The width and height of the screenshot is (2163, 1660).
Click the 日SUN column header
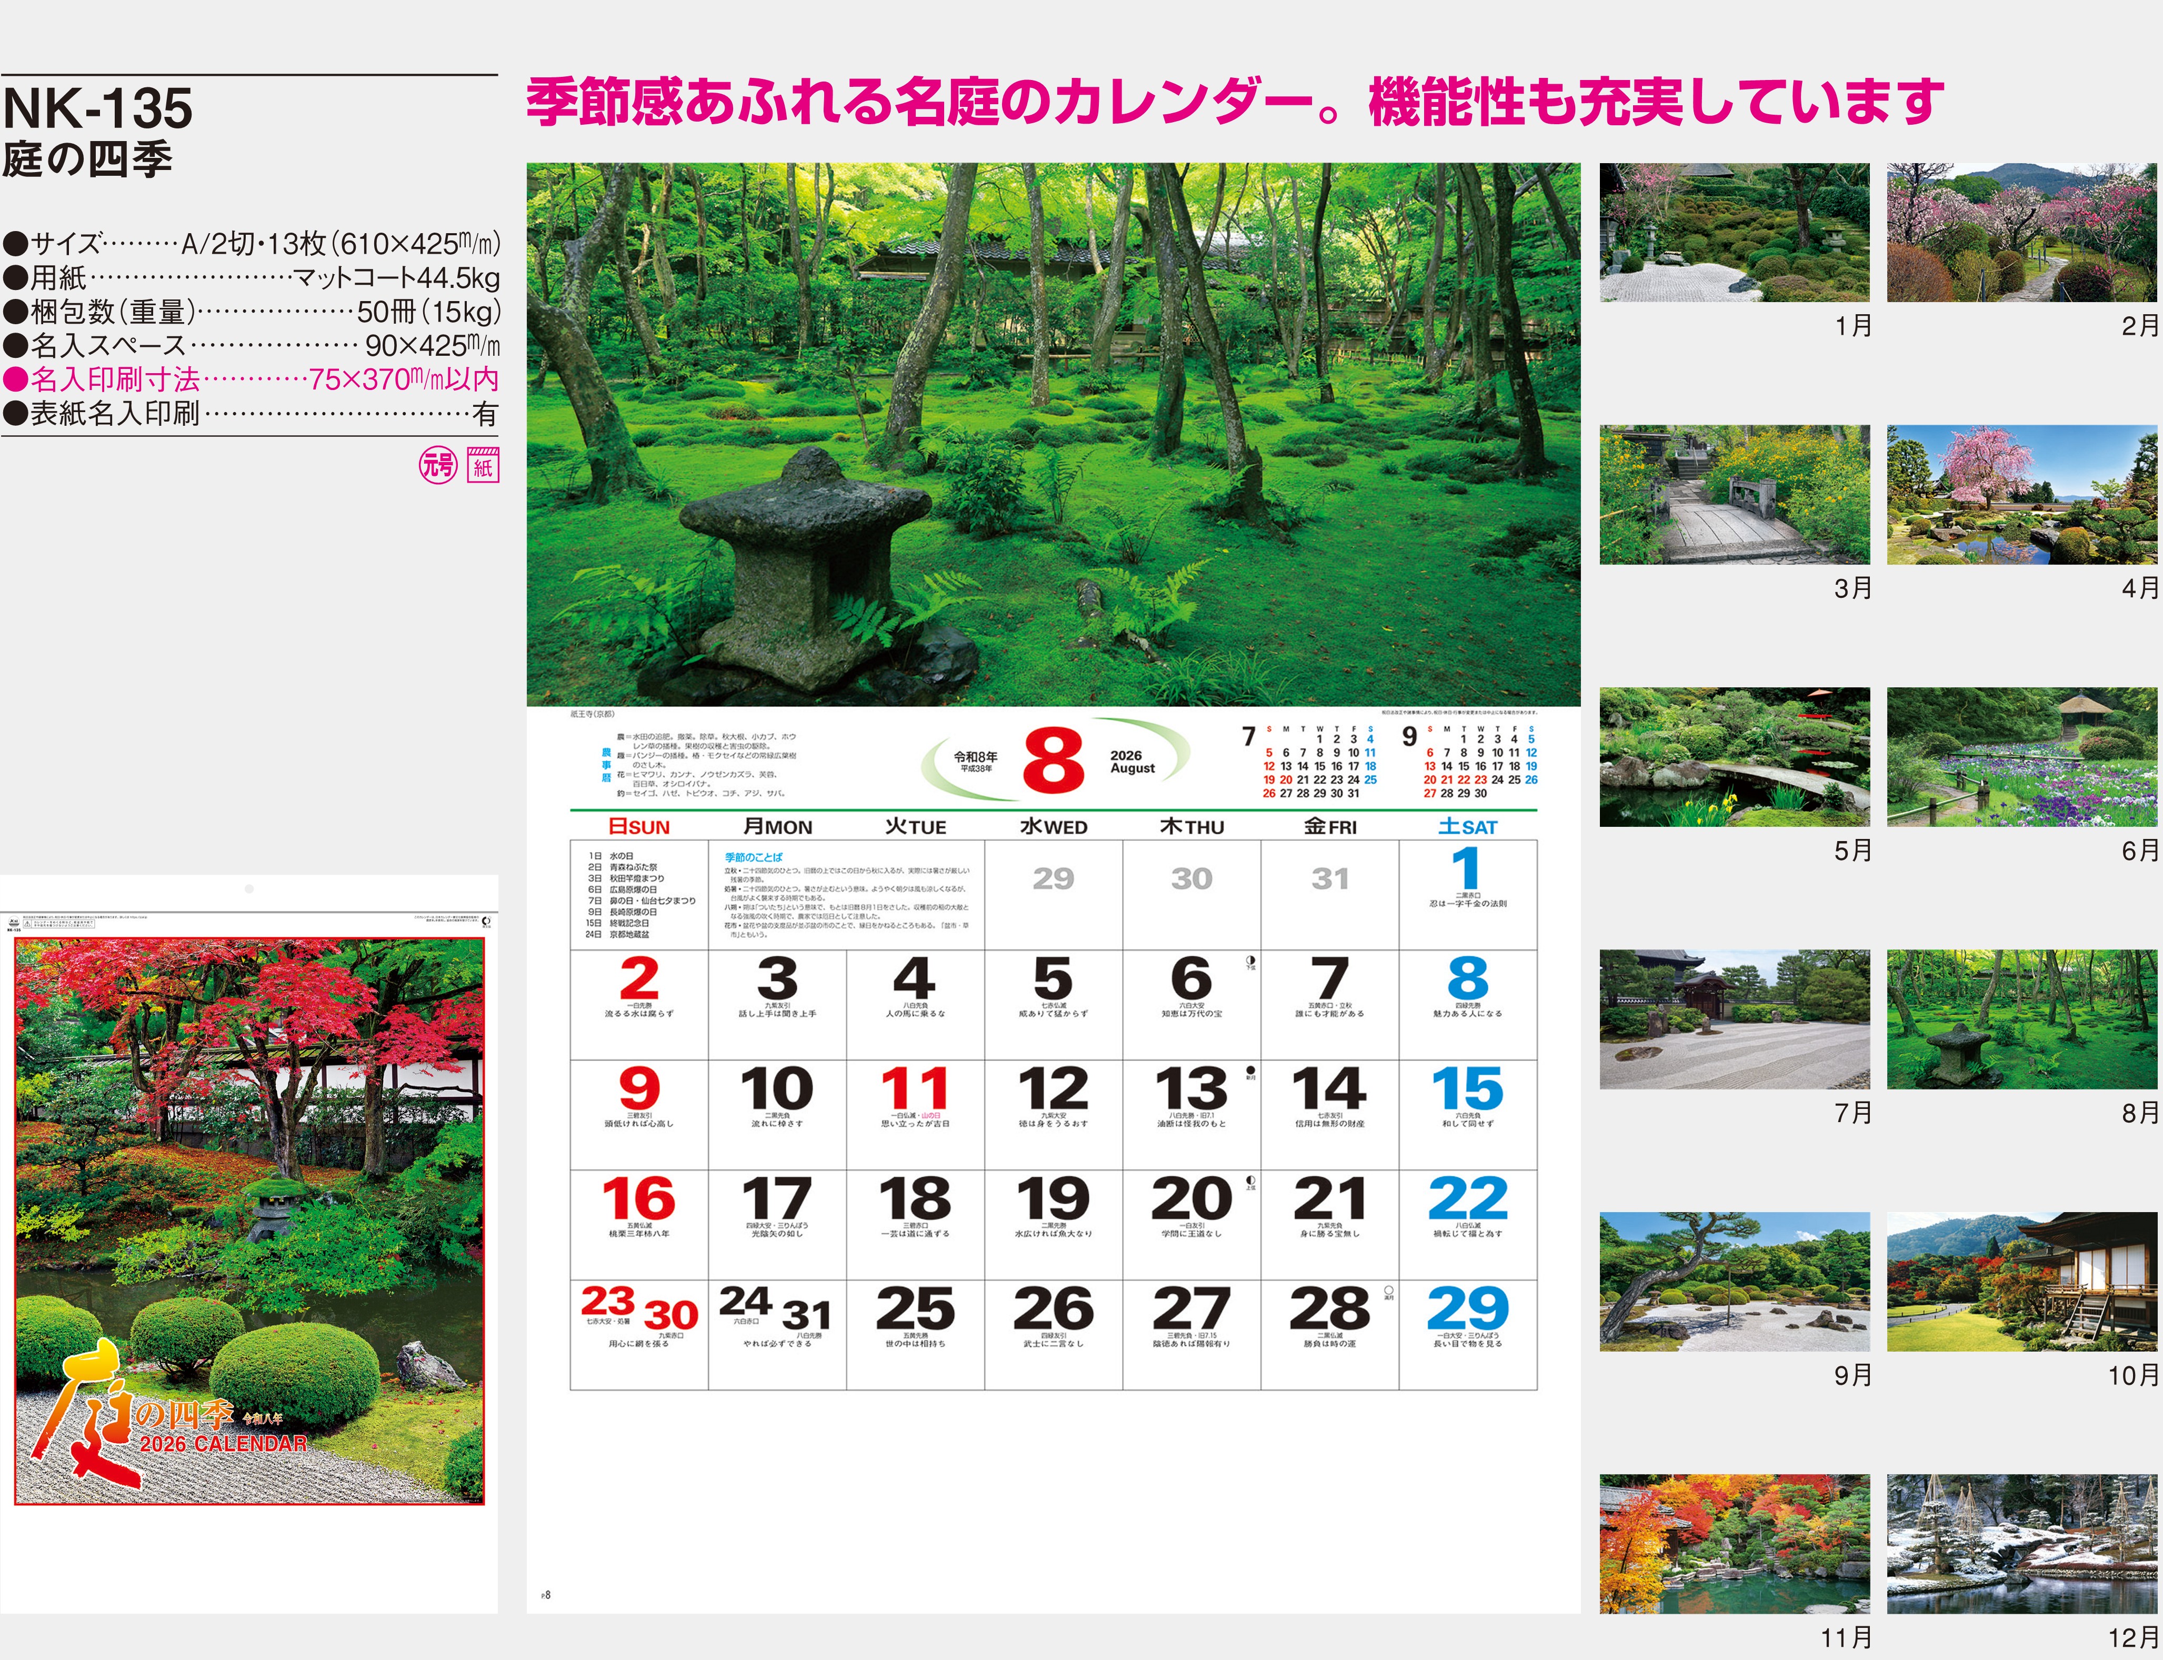click(638, 826)
